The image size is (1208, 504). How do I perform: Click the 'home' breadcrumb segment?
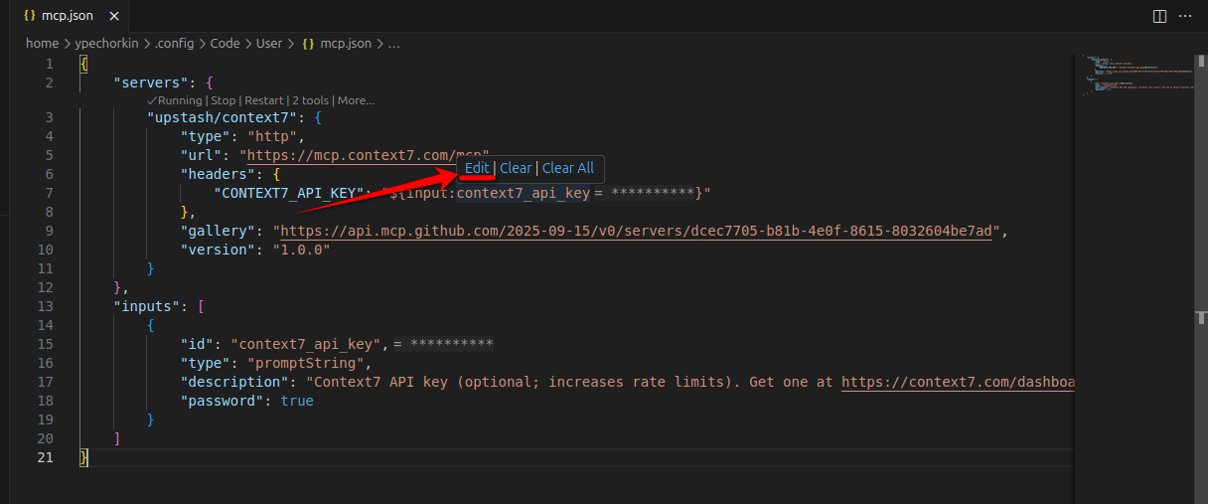42,44
